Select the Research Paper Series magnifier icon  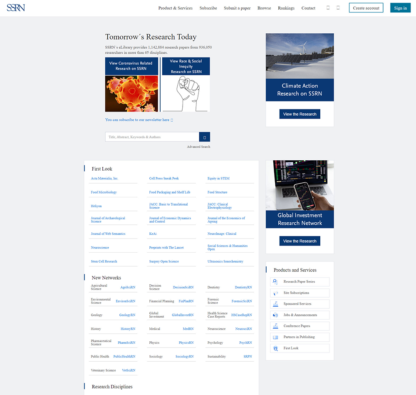(x=275, y=282)
